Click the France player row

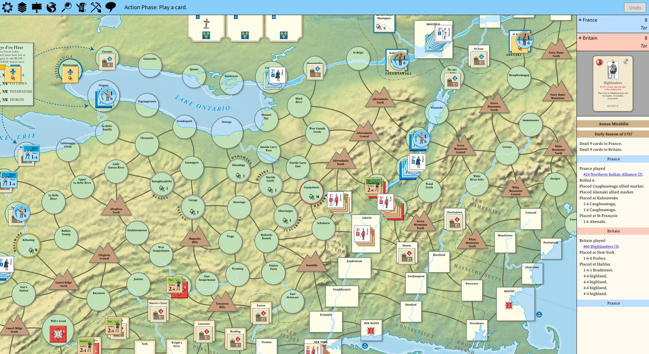(613, 24)
